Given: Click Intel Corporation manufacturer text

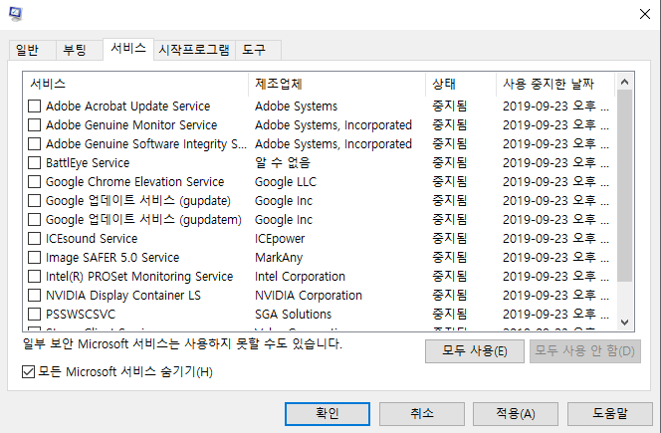Looking at the screenshot, I should 300,277.
